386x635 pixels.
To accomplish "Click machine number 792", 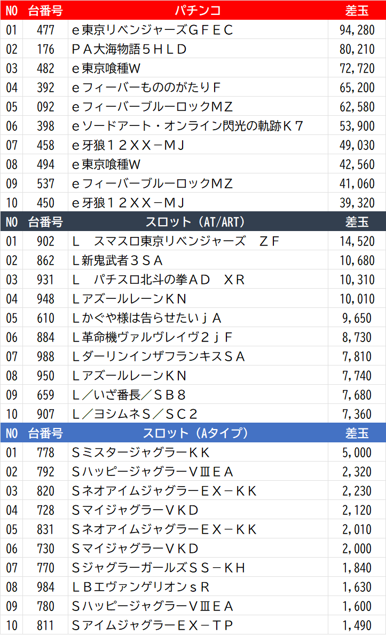I will [x=45, y=472].
